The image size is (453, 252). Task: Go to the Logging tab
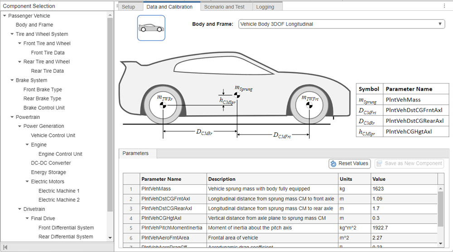(x=265, y=7)
